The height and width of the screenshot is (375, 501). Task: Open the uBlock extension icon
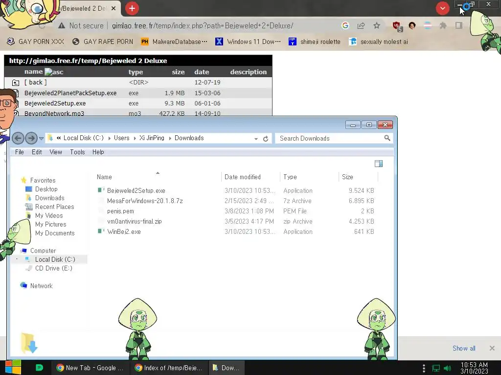click(397, 26)
